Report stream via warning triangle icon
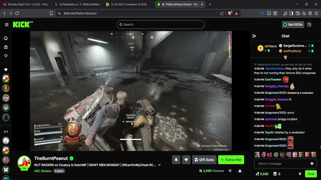The height and width of the screenshot is (180, 321). click(x=240, y=171)
